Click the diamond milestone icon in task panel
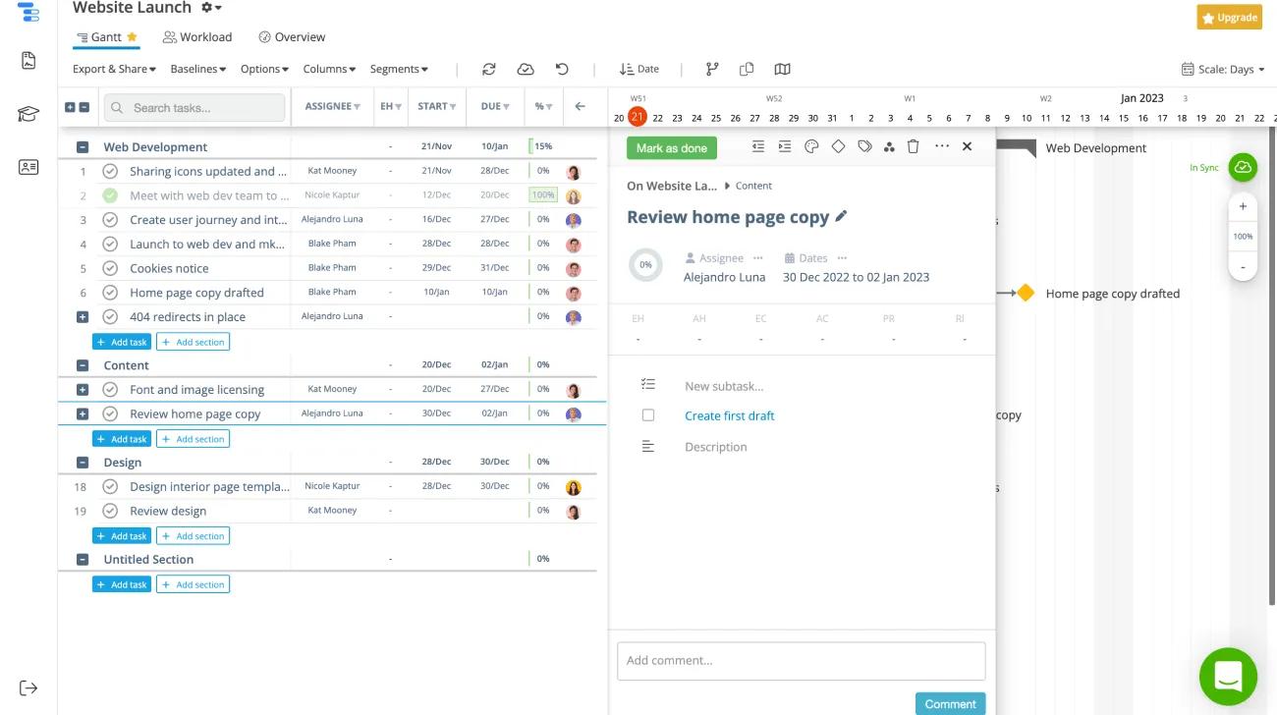Screen dimensions: 1277x715 838,146
